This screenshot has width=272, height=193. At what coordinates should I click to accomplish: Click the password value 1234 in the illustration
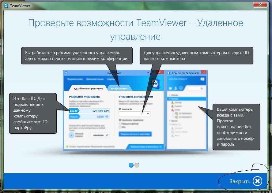[x=100, y=117]
